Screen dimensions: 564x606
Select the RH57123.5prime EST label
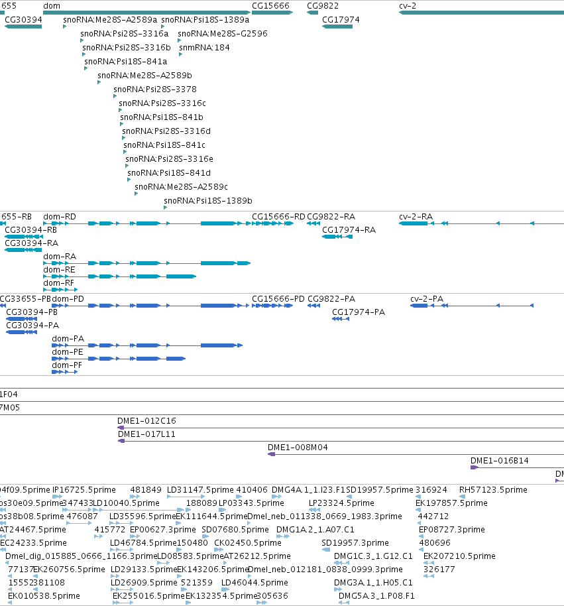point(493,490)
